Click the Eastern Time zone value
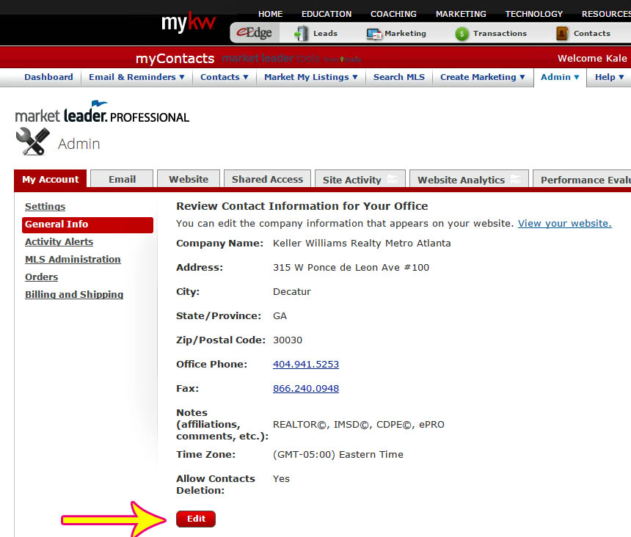The width and height of the screenshot is (631, 537). click(x=338, y=455)
